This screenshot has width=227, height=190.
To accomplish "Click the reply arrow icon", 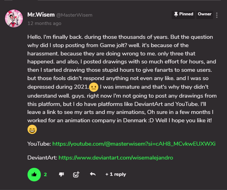I will tap(92, 174).
